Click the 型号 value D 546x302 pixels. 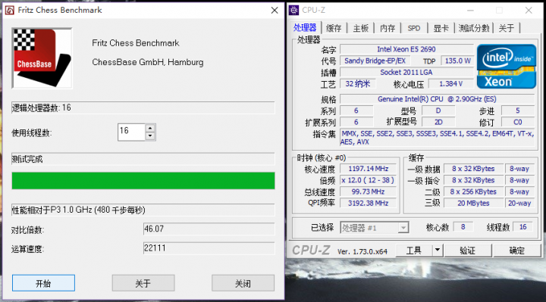click(438, 111)
